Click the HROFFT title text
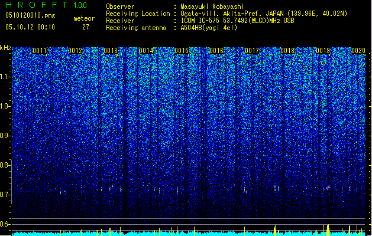 pyautogui.click(x=37, y=5)
